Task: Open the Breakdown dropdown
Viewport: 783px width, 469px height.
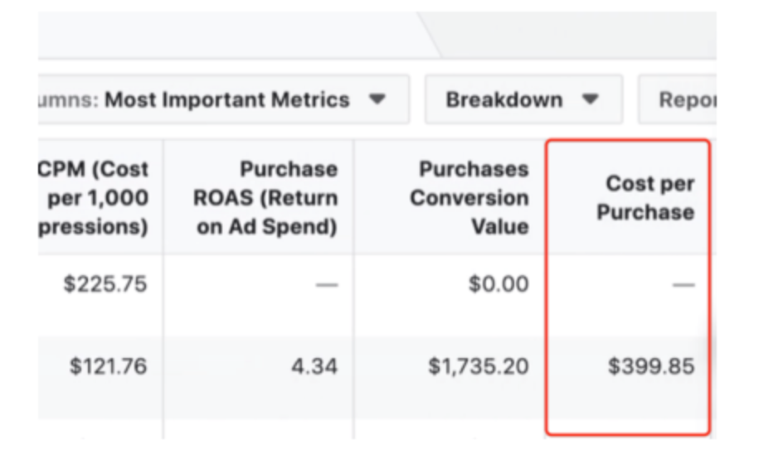Action: 523,100
